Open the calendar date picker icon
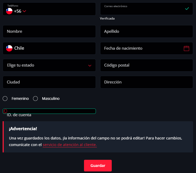Screen dimensions: 196x173 (186, 48)
